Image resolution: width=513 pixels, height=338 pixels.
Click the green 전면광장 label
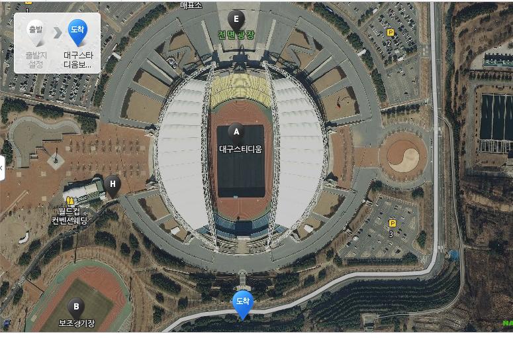pos(236,35)
